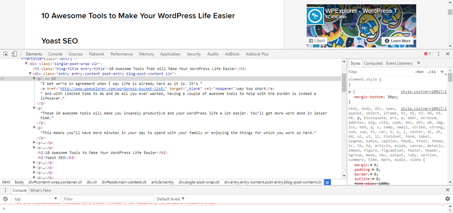Toggle the :hov element state option
Screen dimensions: 453x213
click(419, 72)
